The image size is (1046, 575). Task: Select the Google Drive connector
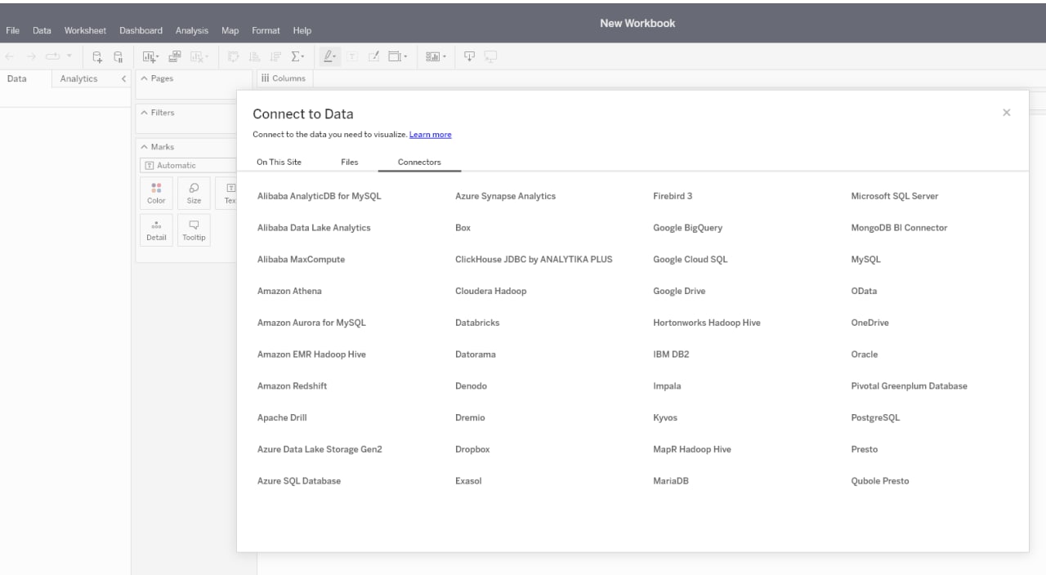pyautogui.click(x=679, y=291)
